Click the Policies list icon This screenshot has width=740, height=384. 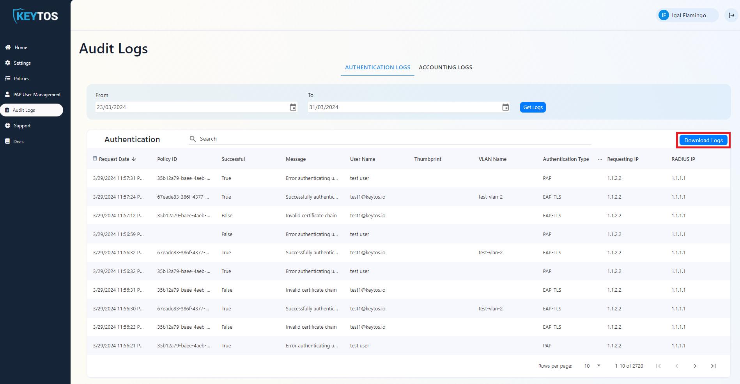tap(7, 78)
